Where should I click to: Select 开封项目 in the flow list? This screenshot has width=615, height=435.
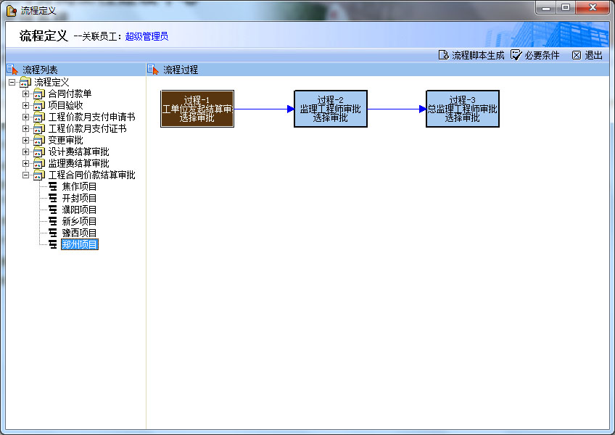tap(79, 198)
